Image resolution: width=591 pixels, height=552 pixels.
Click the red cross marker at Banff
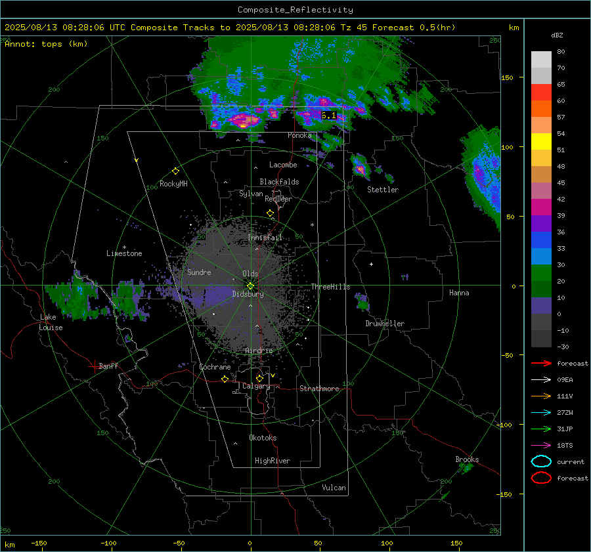coord(93,366)
